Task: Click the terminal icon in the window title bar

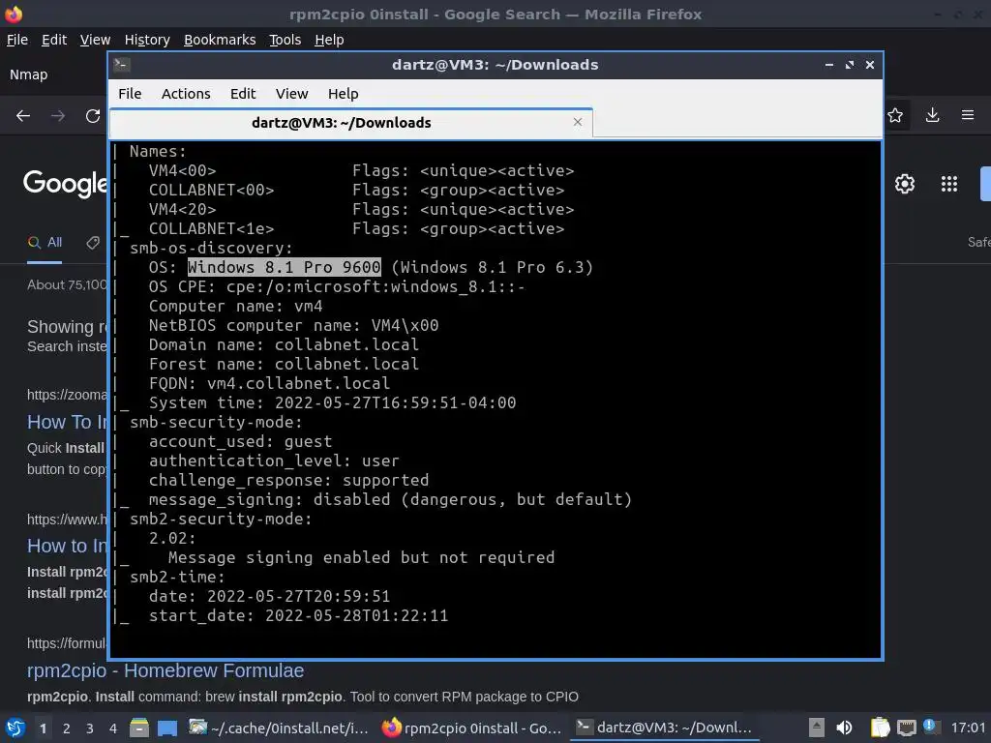Action: (x=122, y=65)
